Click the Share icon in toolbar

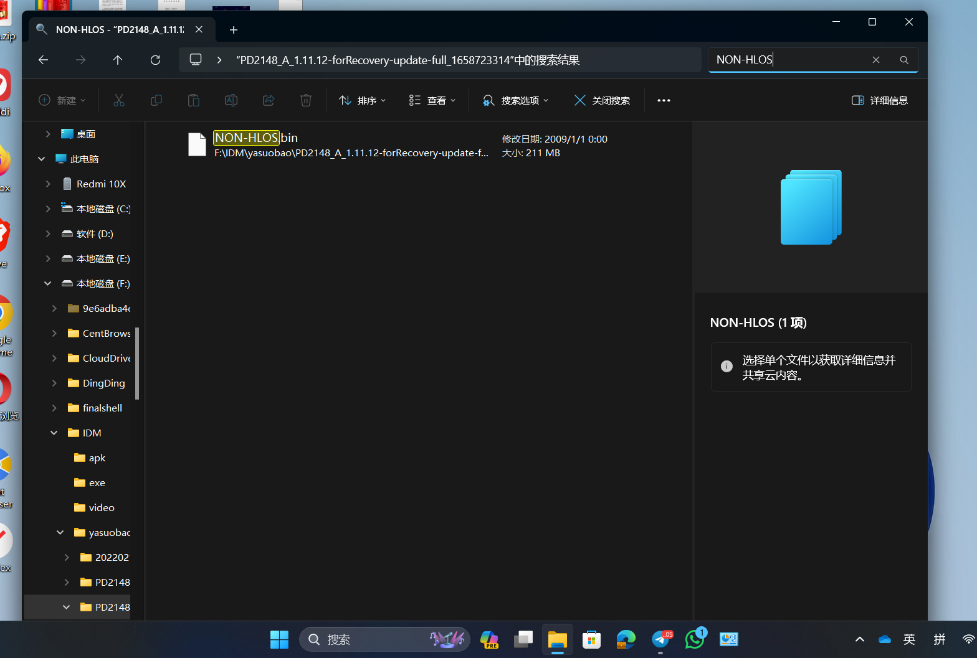point(269,100)
